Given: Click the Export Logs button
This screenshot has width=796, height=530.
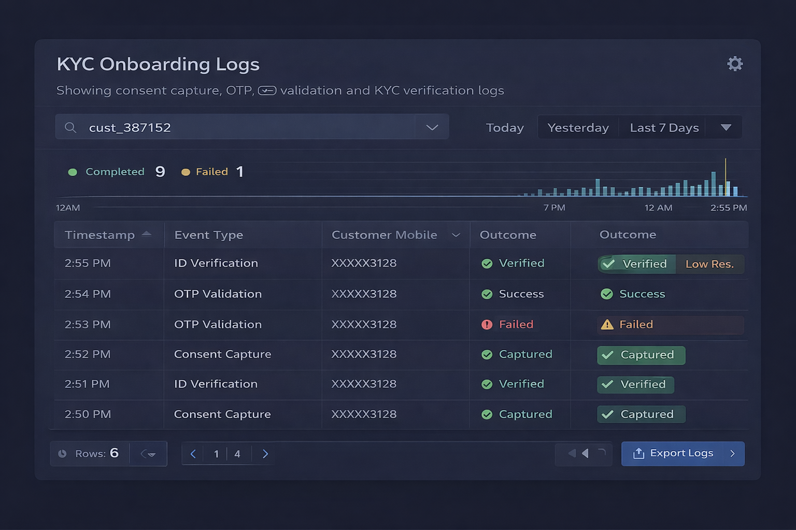Looking at the screenshot, I should (683, 454).
